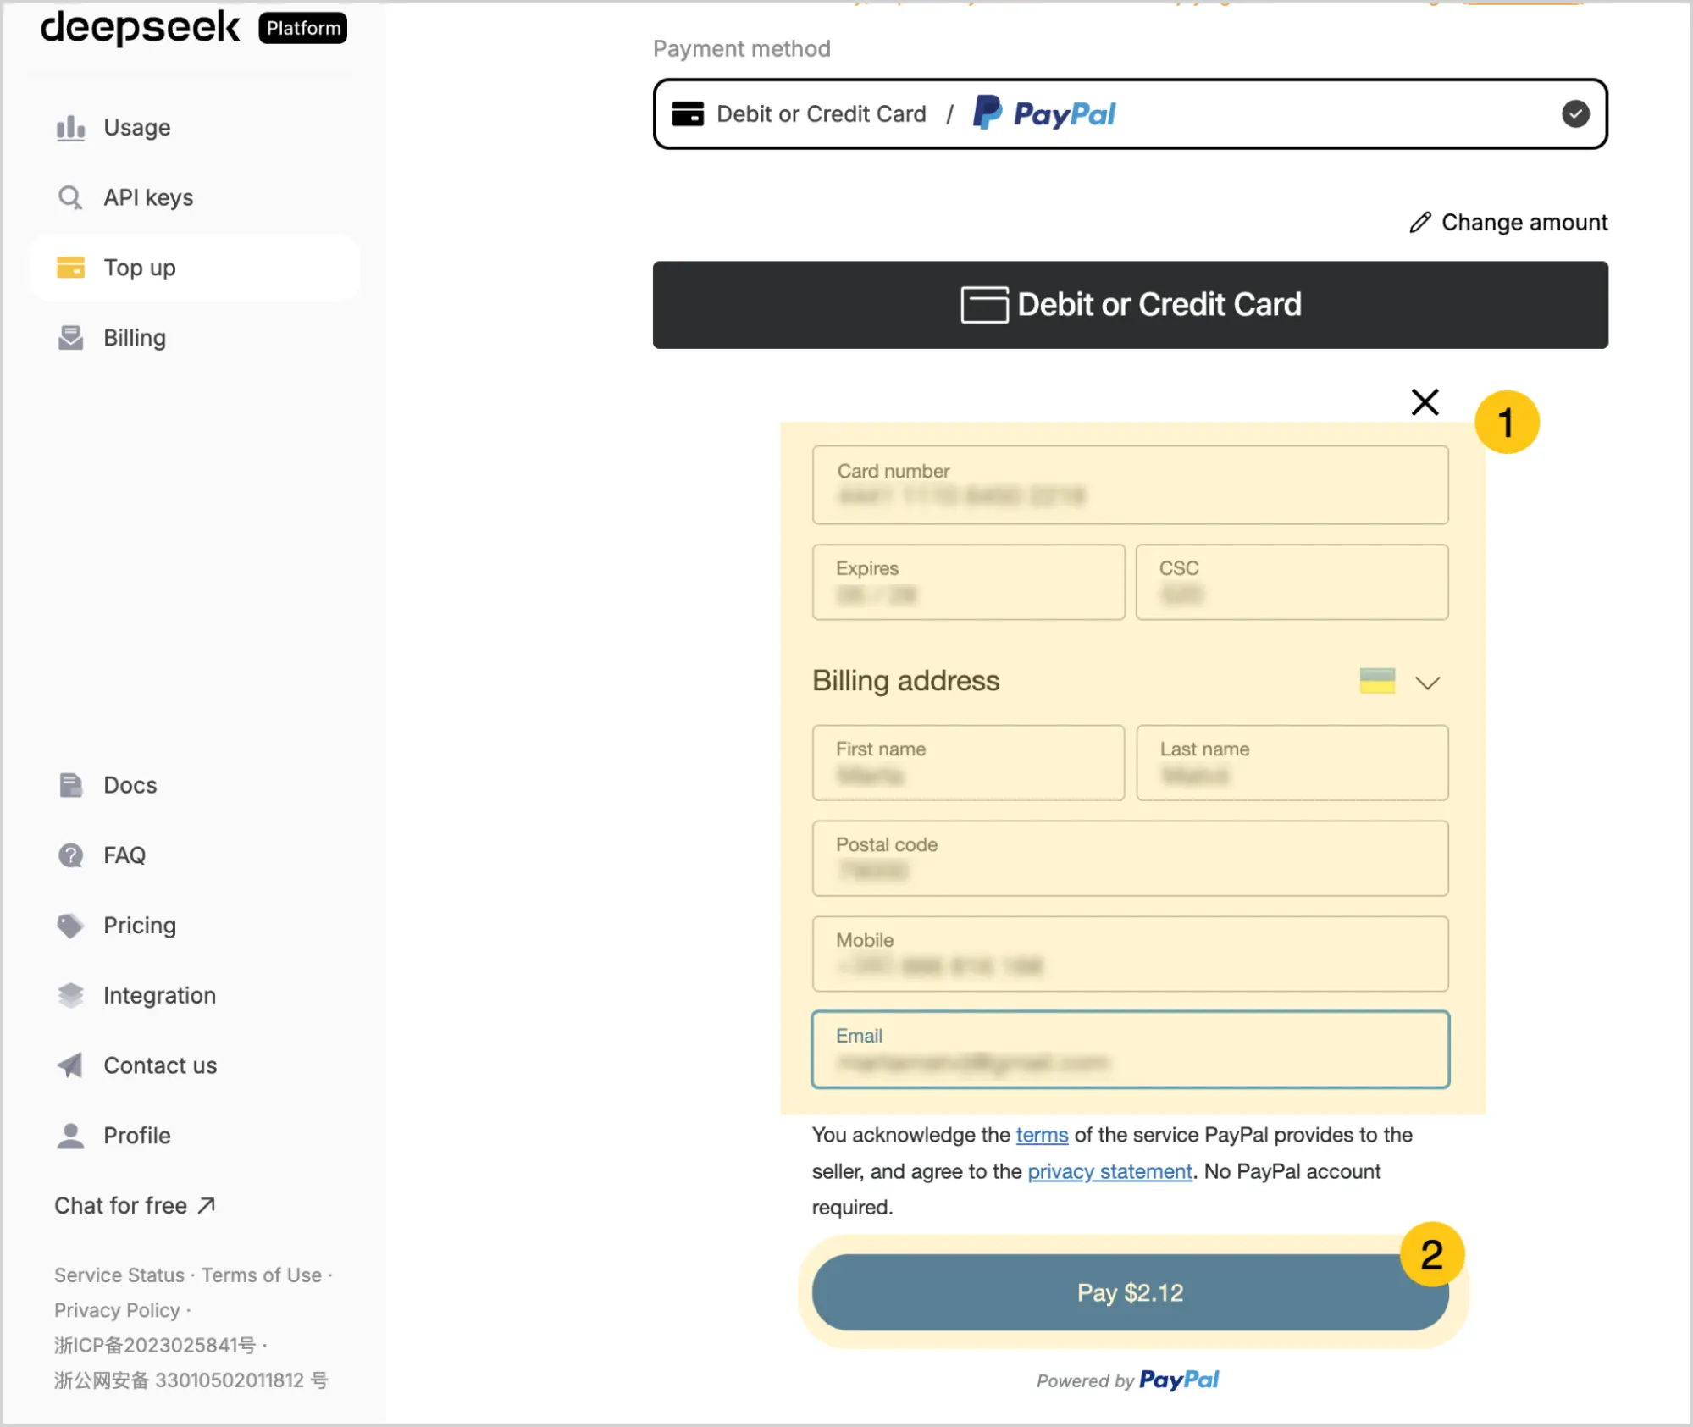Focus the Card number field

click(1130, 485)
